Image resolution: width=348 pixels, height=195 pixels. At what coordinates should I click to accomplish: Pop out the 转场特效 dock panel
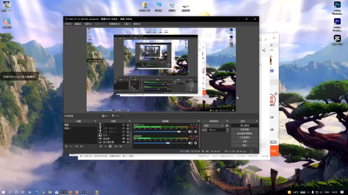pyautogui.click(x=227, y=121)
